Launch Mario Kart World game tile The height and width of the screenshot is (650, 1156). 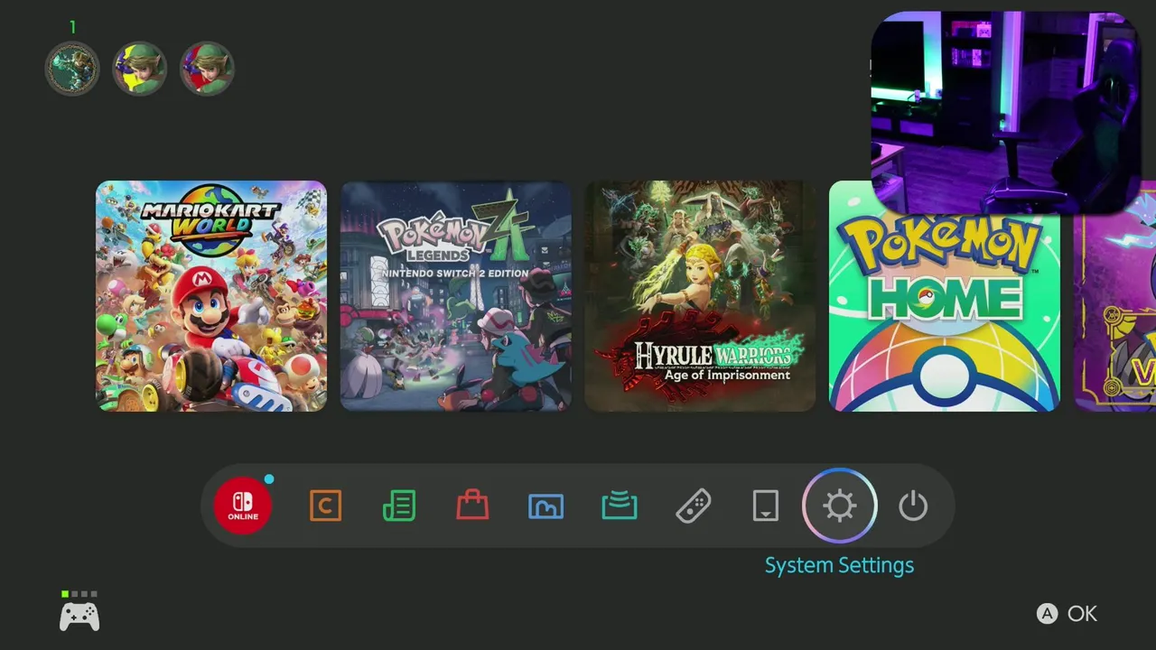[211, 296]
